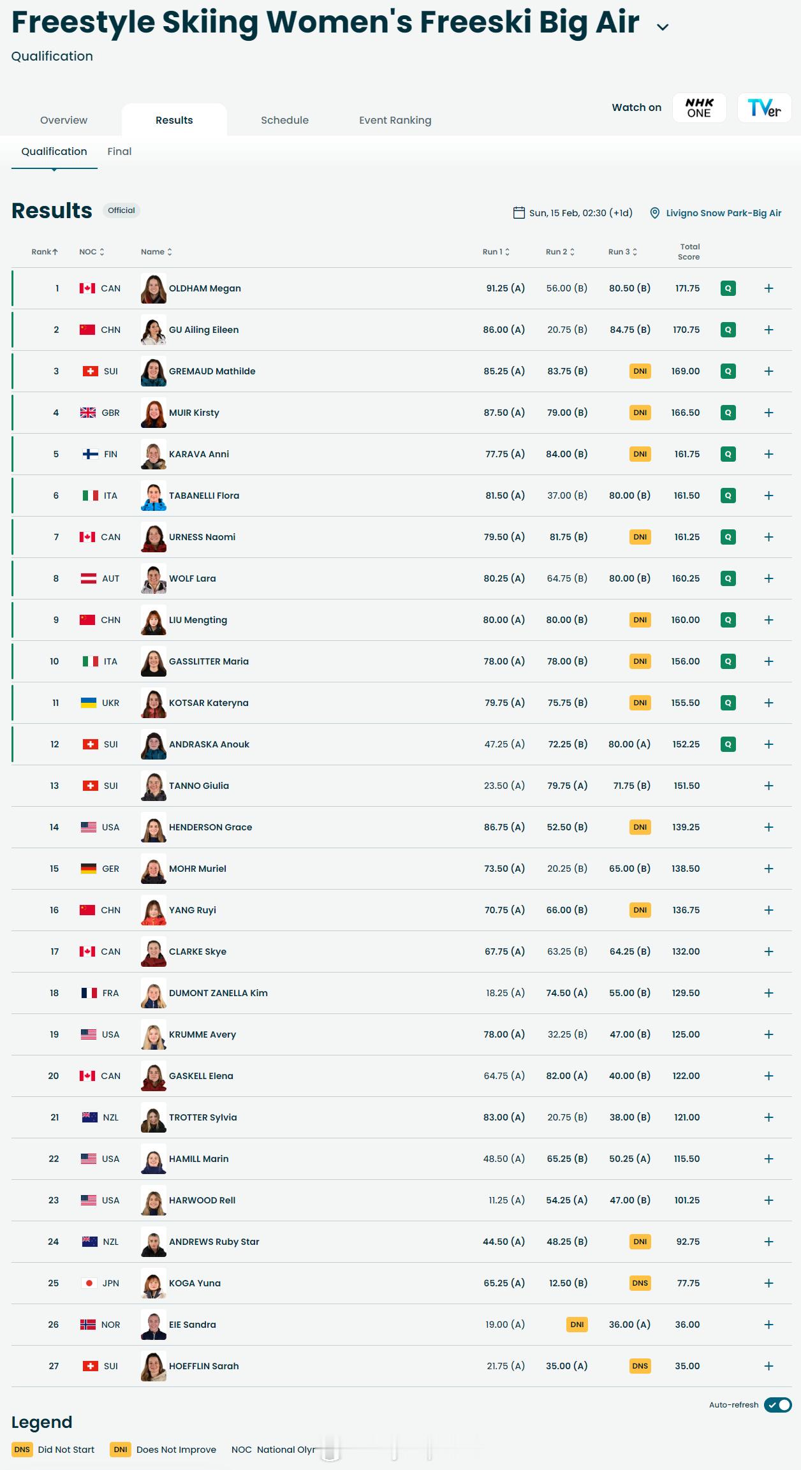Screen dimensions: 801x1470
Task: Open MUIR Kirsty's athlete name link
Action: [194, 413]
